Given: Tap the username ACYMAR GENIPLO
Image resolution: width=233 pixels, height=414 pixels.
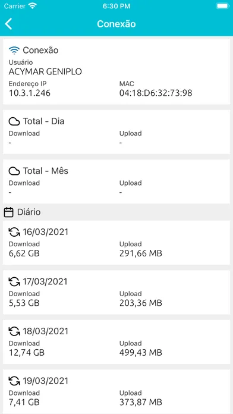Looking at the screenshot, I should click(x=45, y=71).
